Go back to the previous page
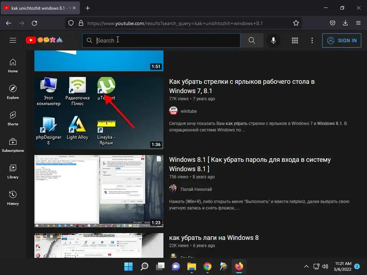 9,23
